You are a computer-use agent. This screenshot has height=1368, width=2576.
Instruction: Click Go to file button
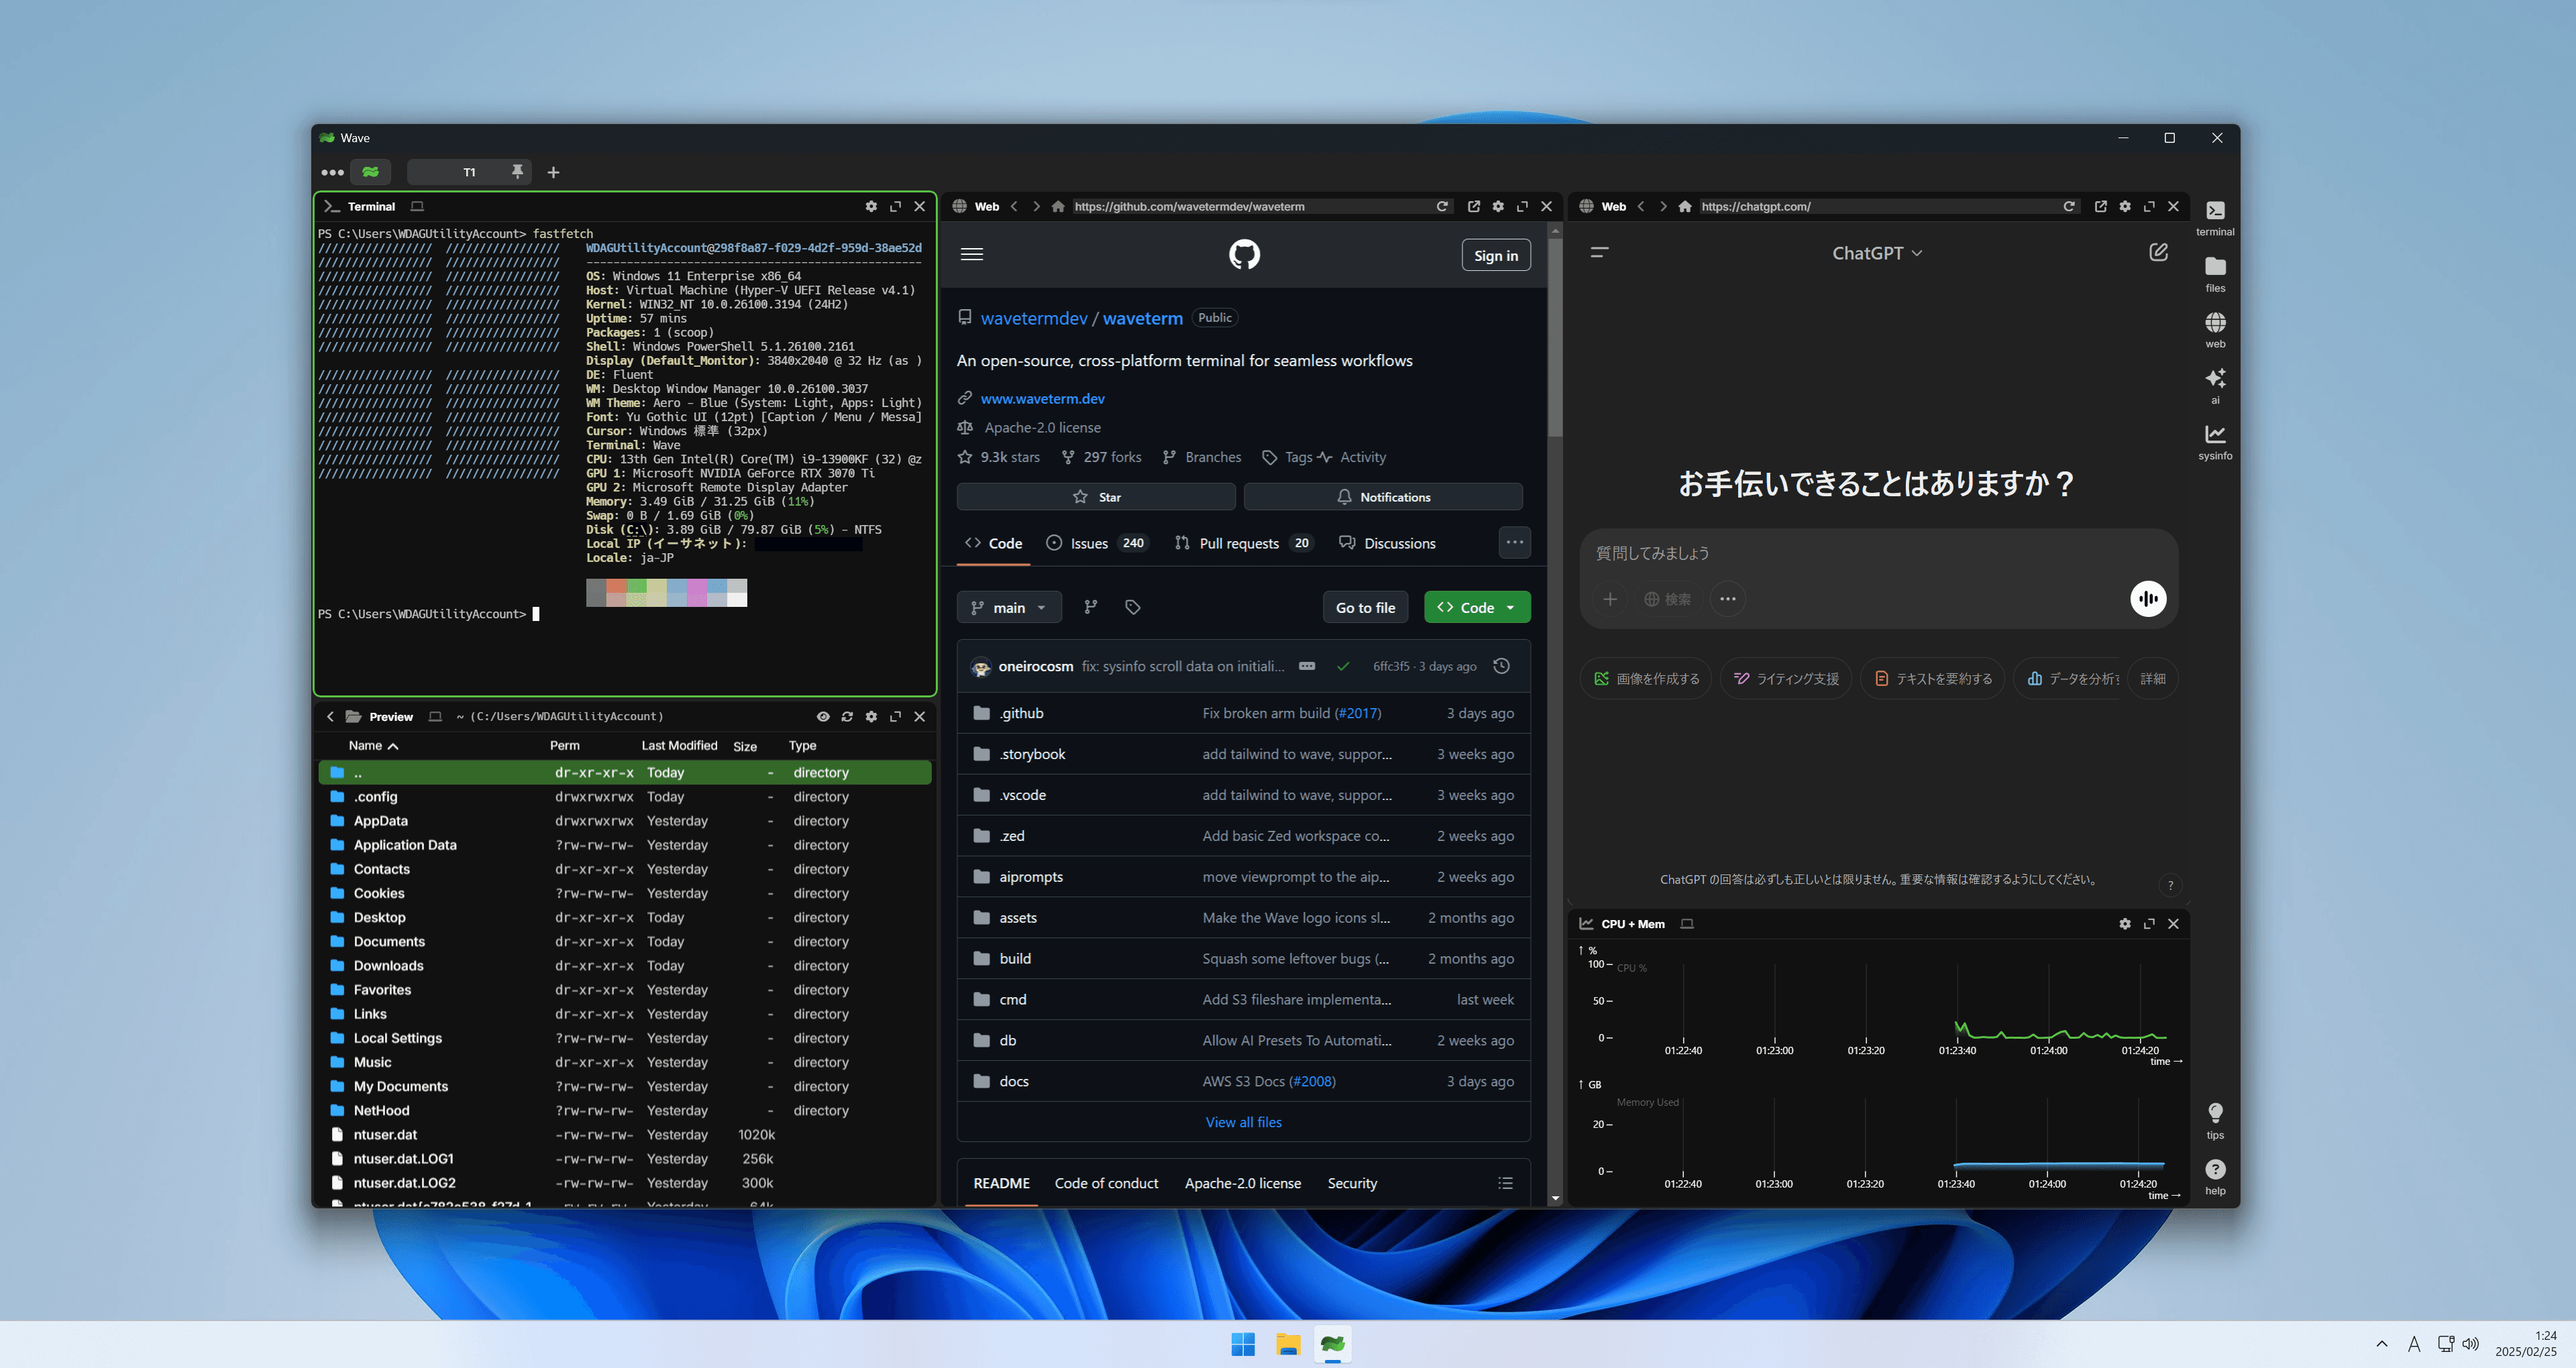(1365, 607)
